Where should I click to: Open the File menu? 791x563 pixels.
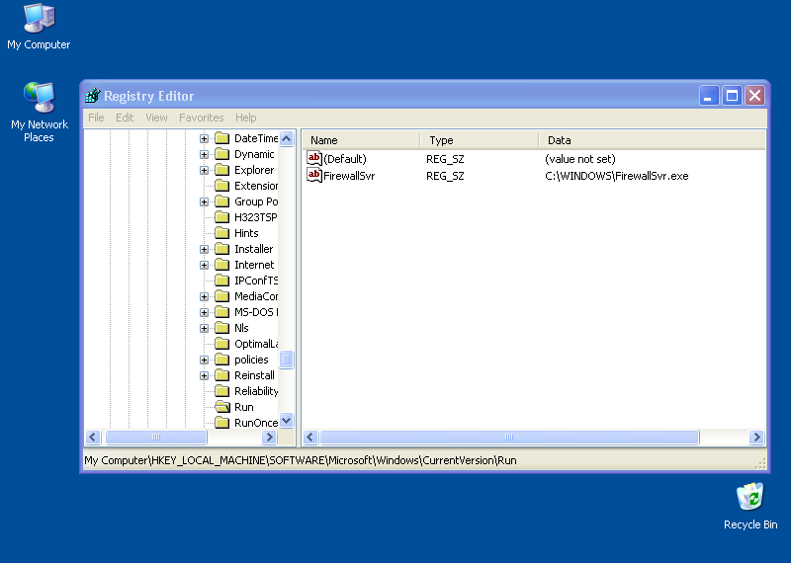tap(96, 118)
